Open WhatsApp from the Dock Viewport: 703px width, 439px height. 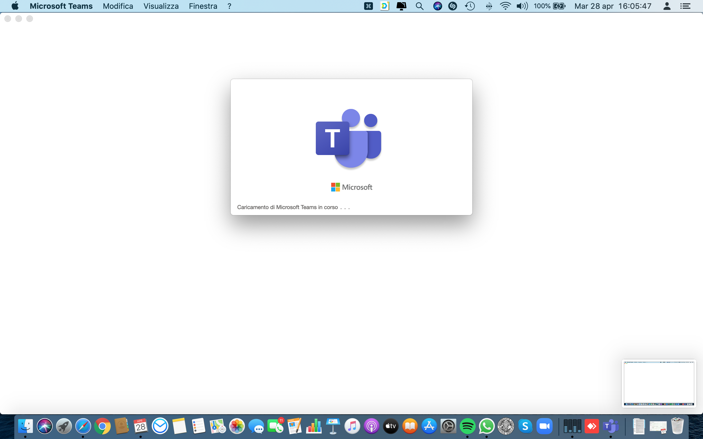487,426
